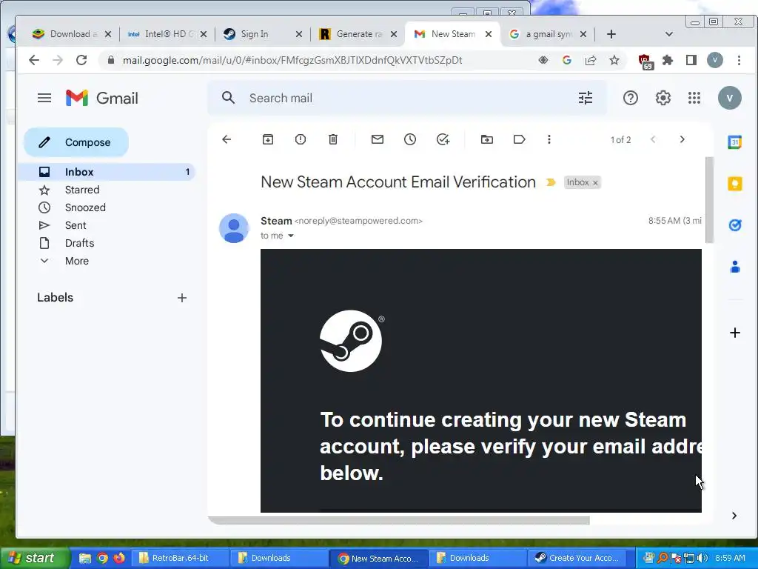The height and width of the screenshot is (569, 758).
Task: Close the New Steam Gmail tab
Action: tap(489, 34)
